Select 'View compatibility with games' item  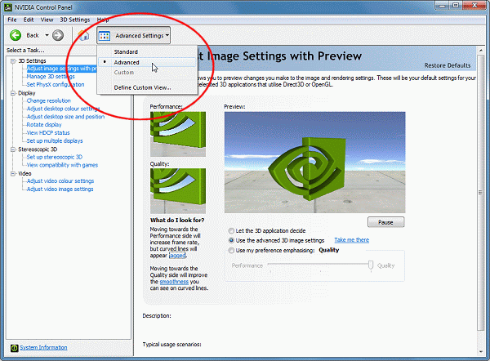pyautogui.click(x=62, y=165)
